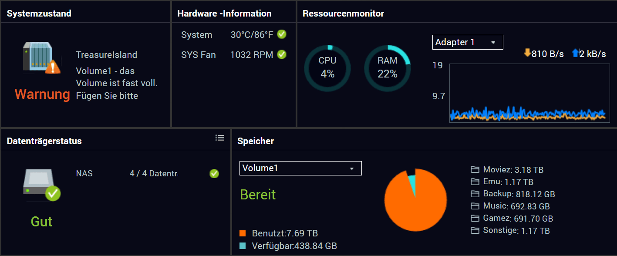The image size is (617, 256).
Task: Open the Systemzustand panel header
Action: point(39,13)
